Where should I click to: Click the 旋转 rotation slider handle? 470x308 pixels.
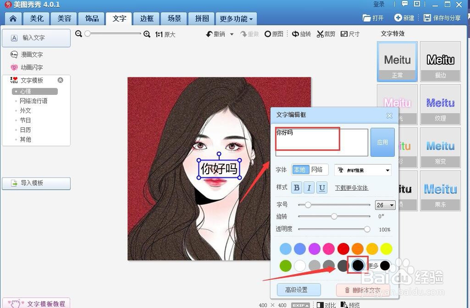334,216
